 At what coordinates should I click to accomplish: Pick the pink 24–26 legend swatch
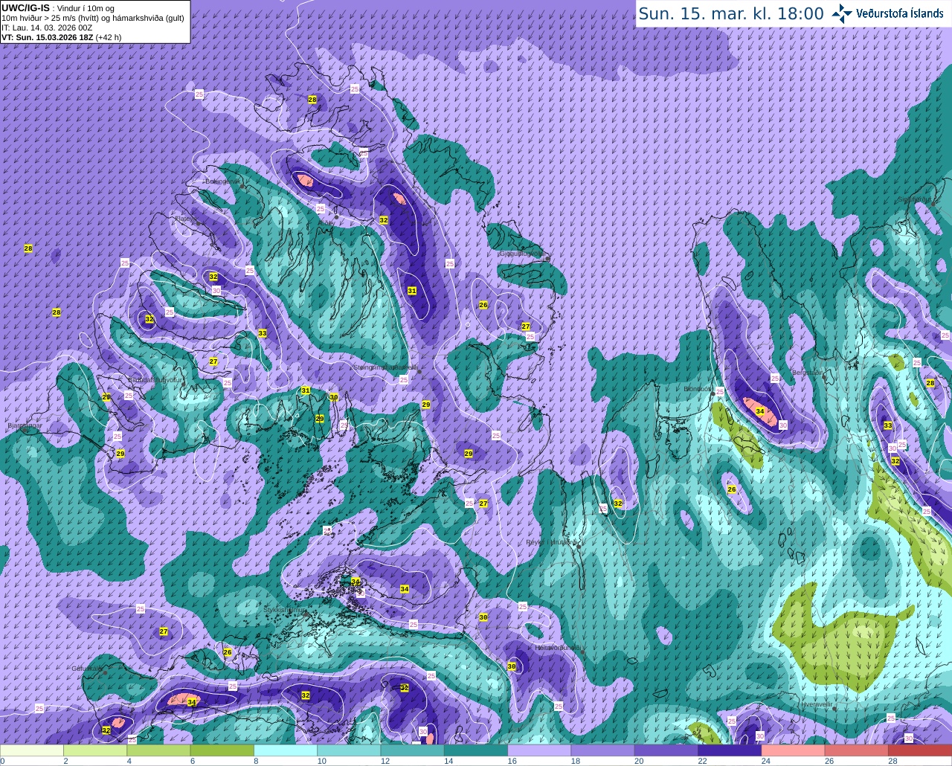click(x=794, y=750)
